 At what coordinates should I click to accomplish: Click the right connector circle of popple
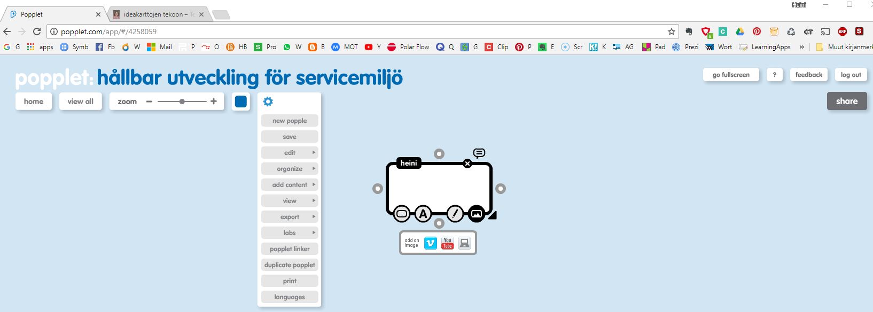501,189
